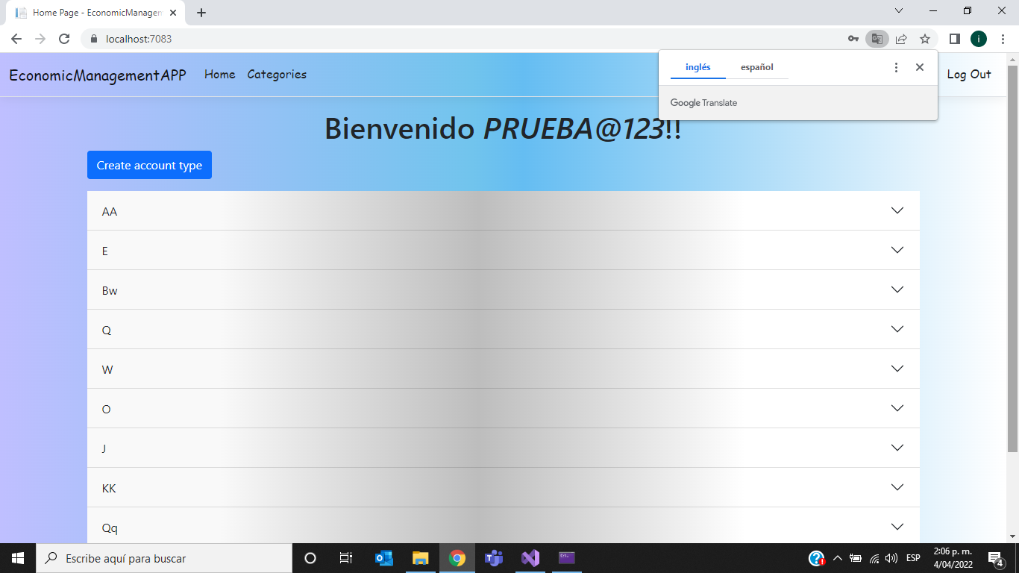Click the address bar showing localhost:7083
Screen dimensions: 1019x573
463,39
